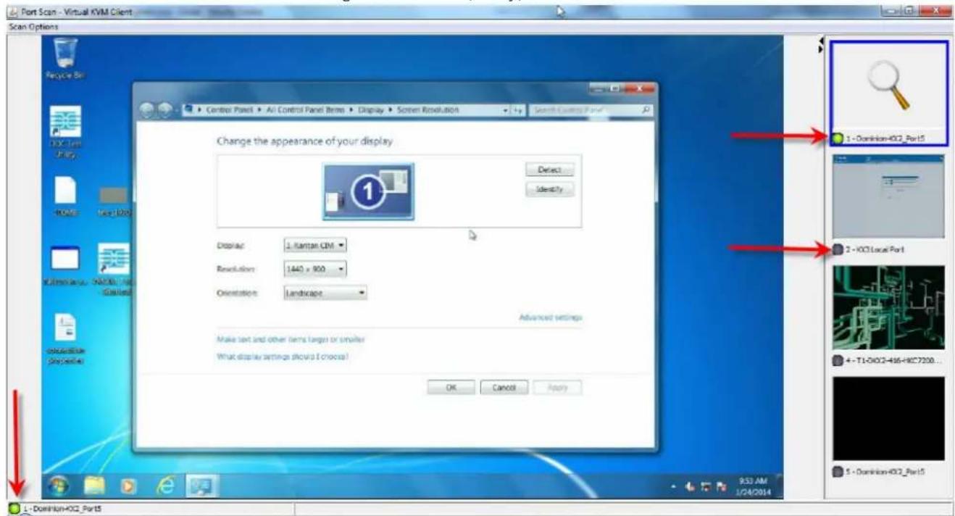The image size is (955, 516).
Task: Click the green status light of port 1 thumbnail
Action: pyautogui.click(x=838, y=138)
